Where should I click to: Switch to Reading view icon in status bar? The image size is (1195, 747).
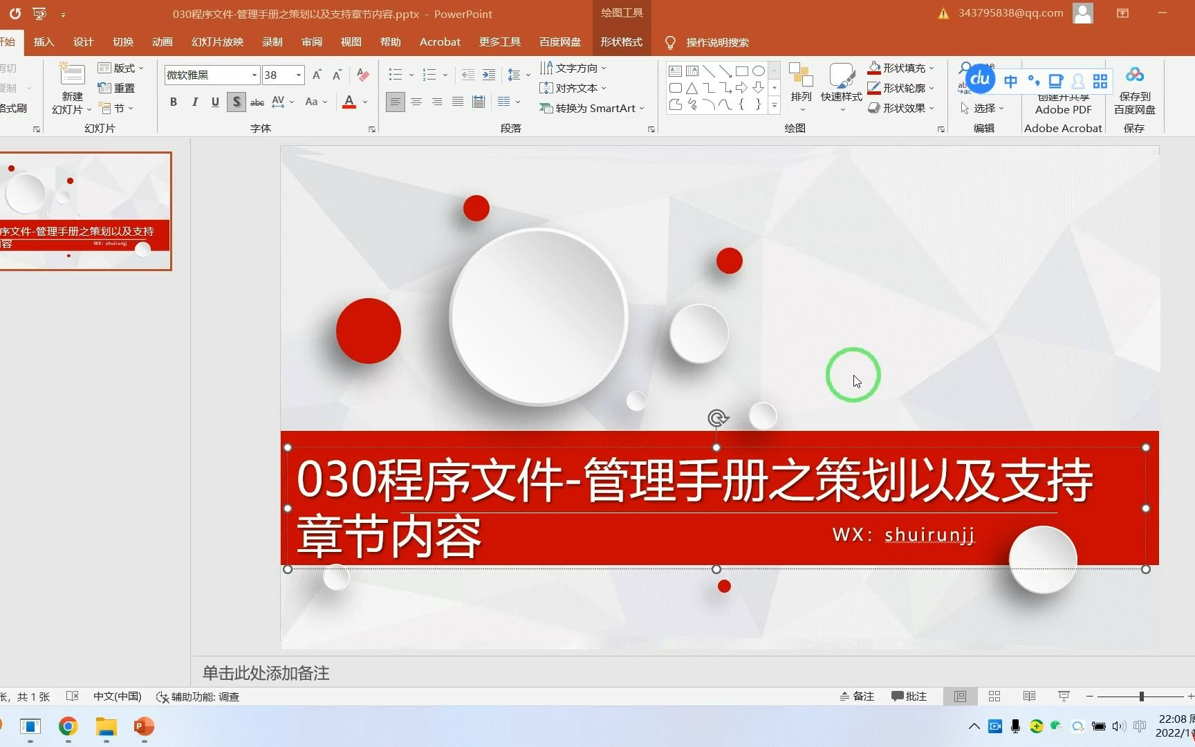coord(1029,697)
